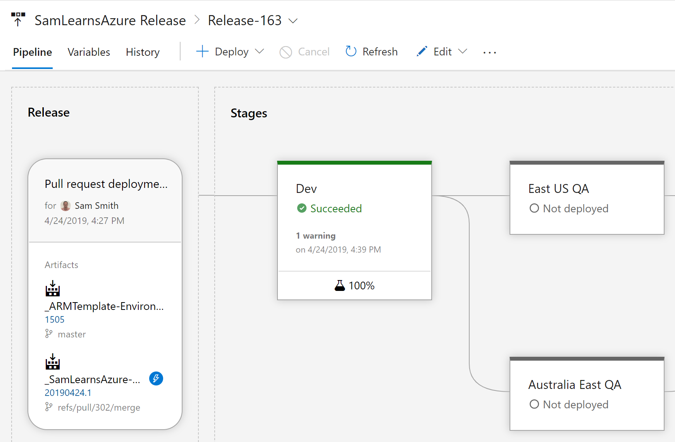Click the SamLearnsAzure Release breadcrumb
This screenshot has width=675, height=442.
point(110,21)
